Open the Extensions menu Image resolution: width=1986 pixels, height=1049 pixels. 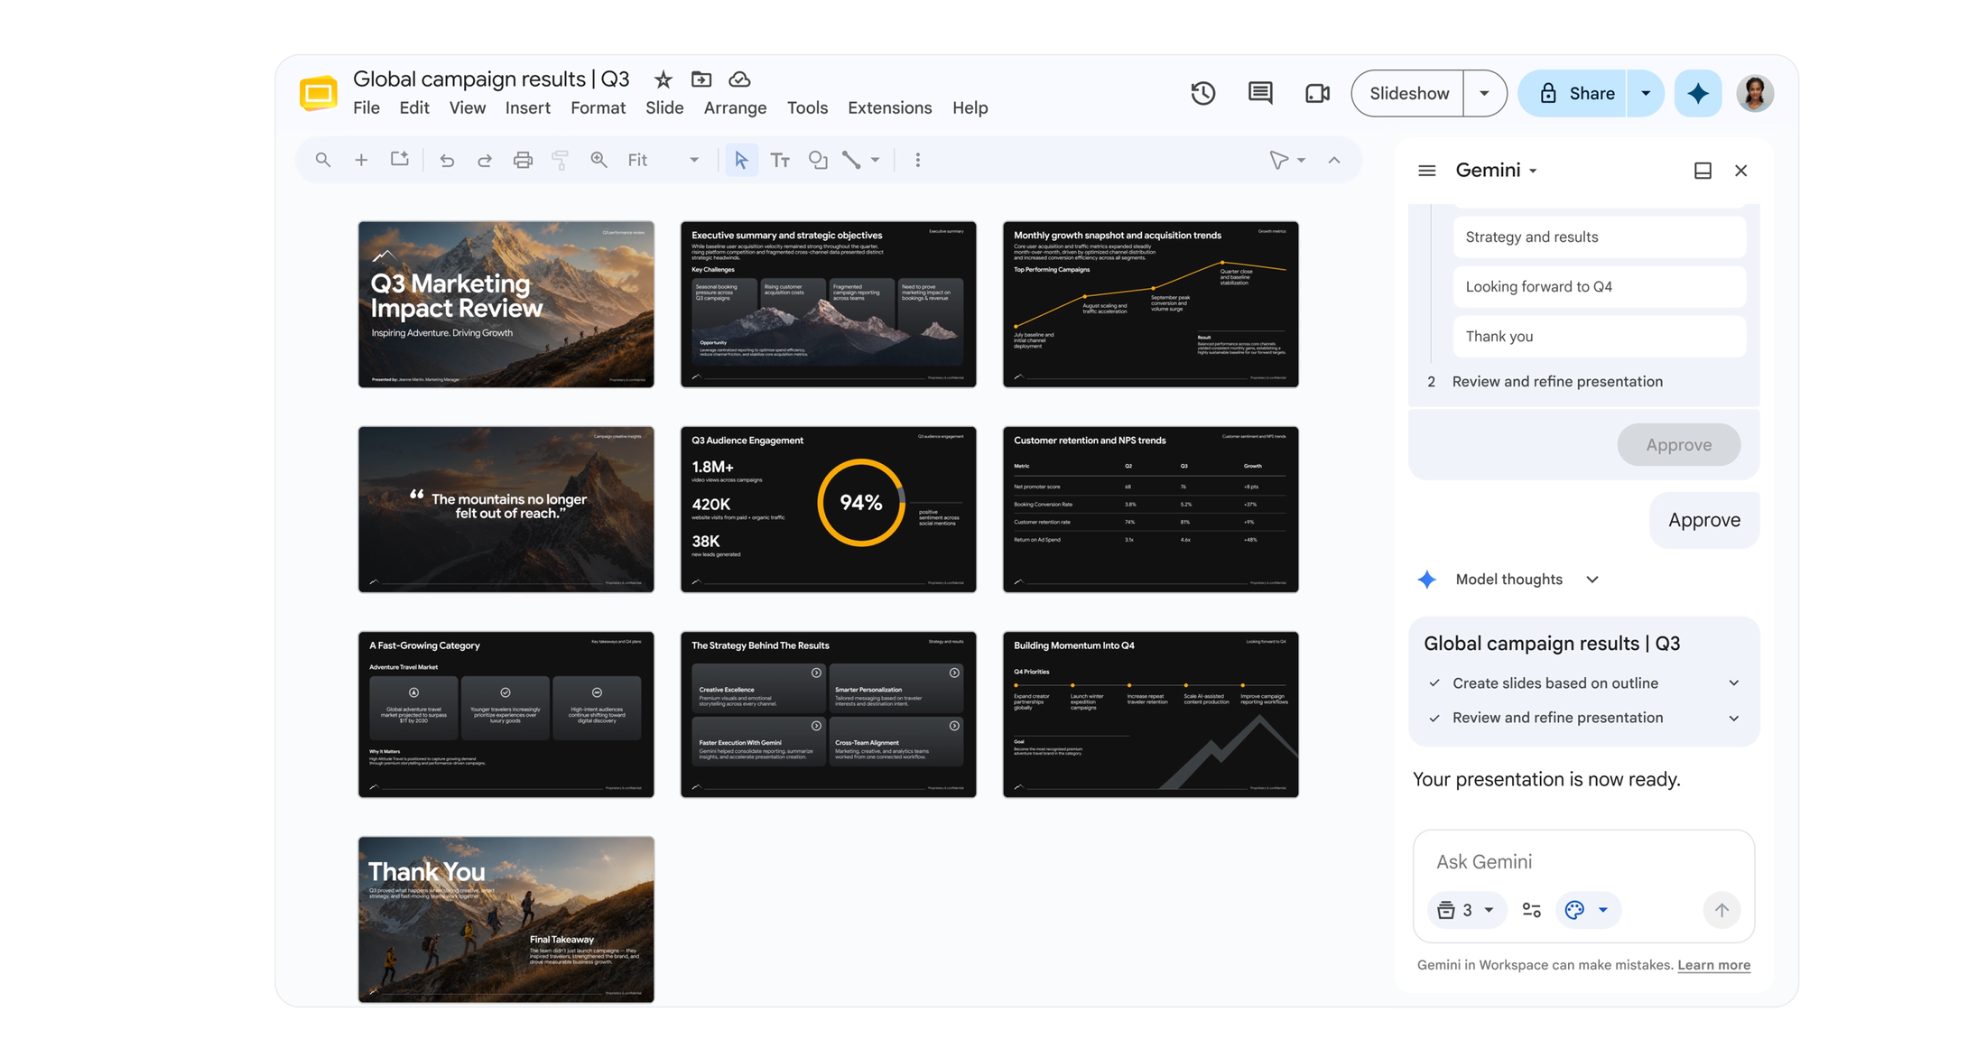tap(889, 107)
